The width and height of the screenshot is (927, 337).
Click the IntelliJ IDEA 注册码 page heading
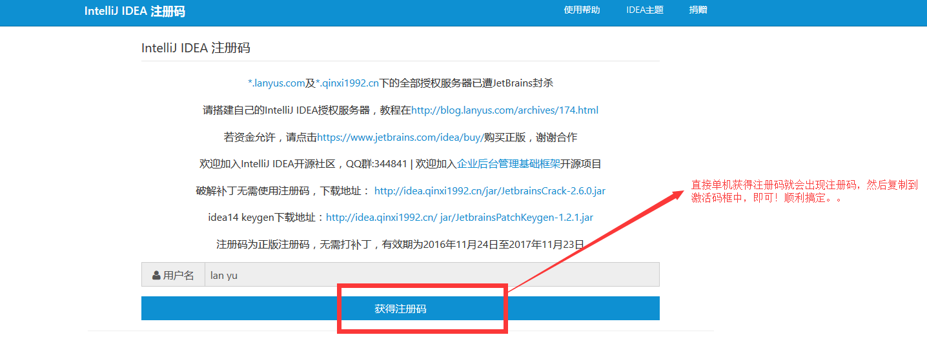click(x=196, y=48)
